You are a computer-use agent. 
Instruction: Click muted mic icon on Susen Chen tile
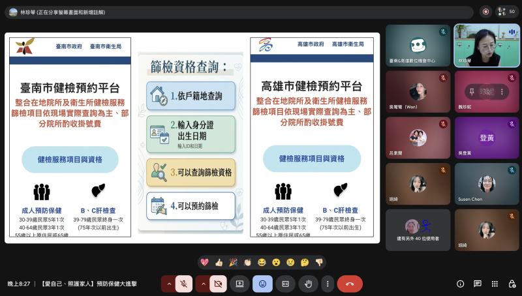pos(512,170)
